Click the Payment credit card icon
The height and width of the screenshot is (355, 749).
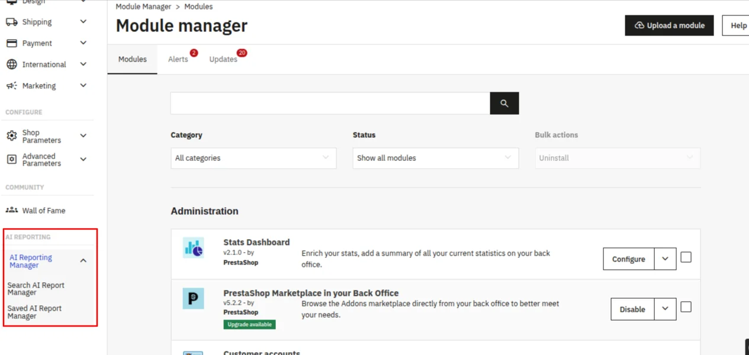click(12, 43)
